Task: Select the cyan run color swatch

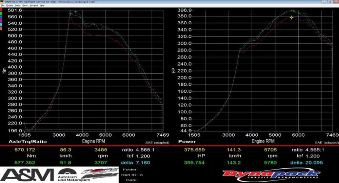Action: pyautogui.click(x=1, y=25)
